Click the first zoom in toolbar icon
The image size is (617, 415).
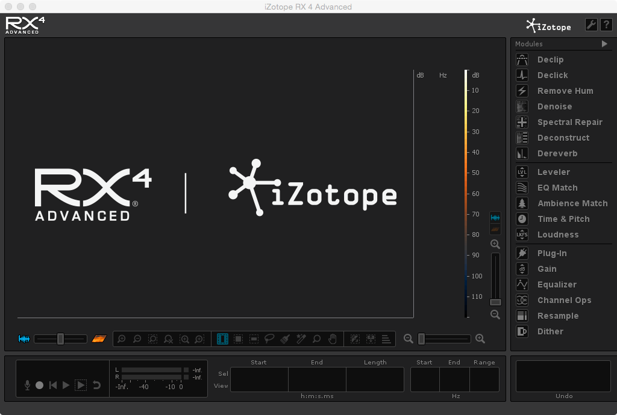click(122, 339)
